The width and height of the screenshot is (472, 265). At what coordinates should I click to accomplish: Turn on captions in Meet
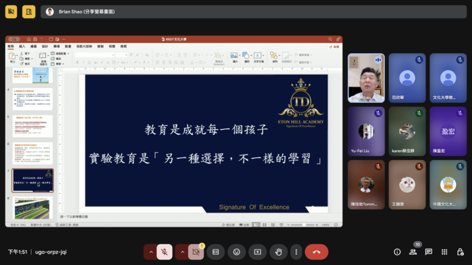pyautogui.click(x=216, y=252)
